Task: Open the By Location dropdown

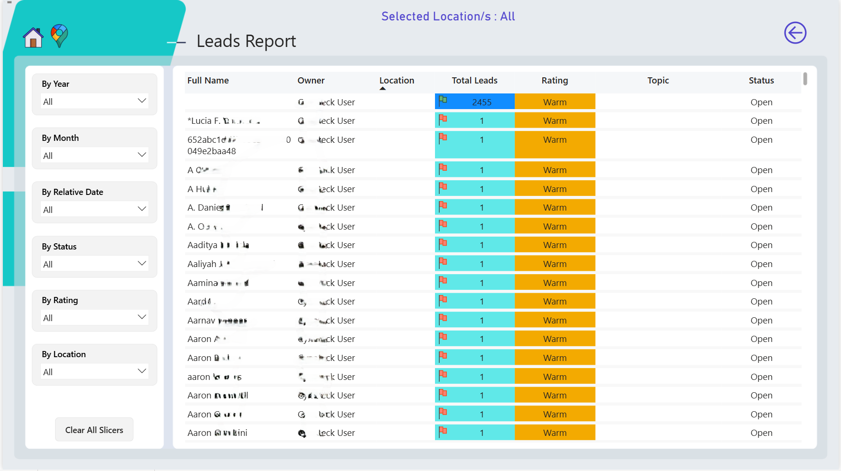Action: 95,371
